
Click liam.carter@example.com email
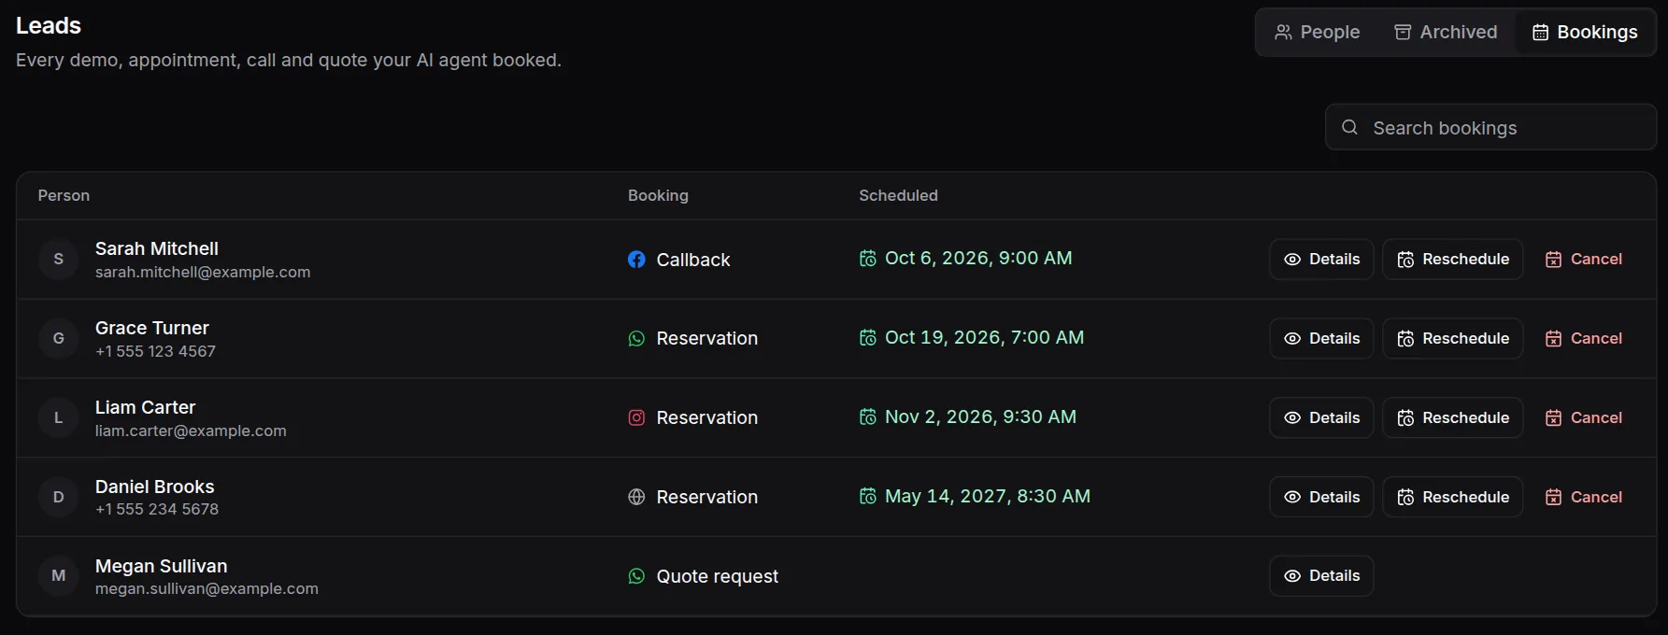coord(191,430)
